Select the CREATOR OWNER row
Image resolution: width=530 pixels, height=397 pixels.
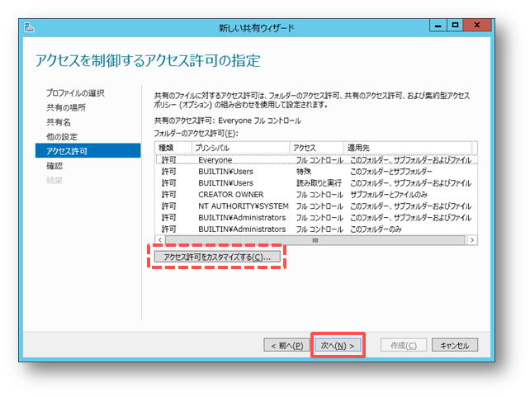tap(316, 194)
